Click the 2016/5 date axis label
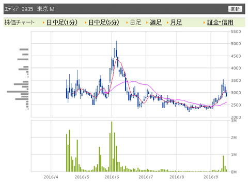248x189 pixels. pos(82,177)
